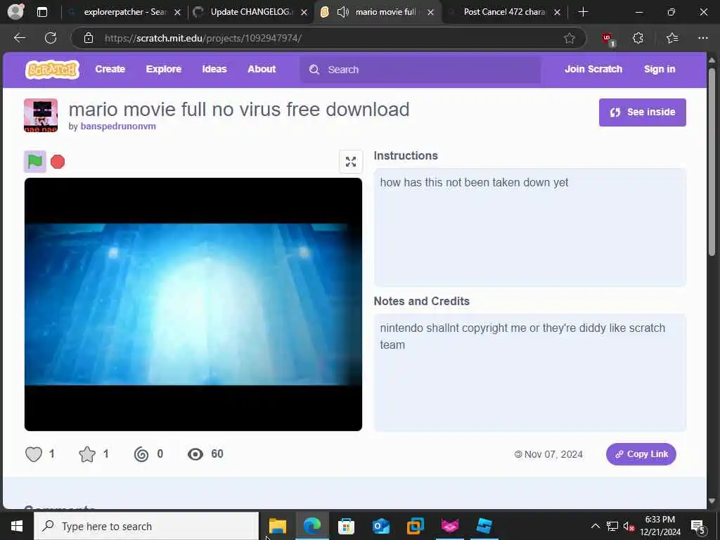Click Sign in link
Screen dimensions: 720x540
tap(660, 70)
